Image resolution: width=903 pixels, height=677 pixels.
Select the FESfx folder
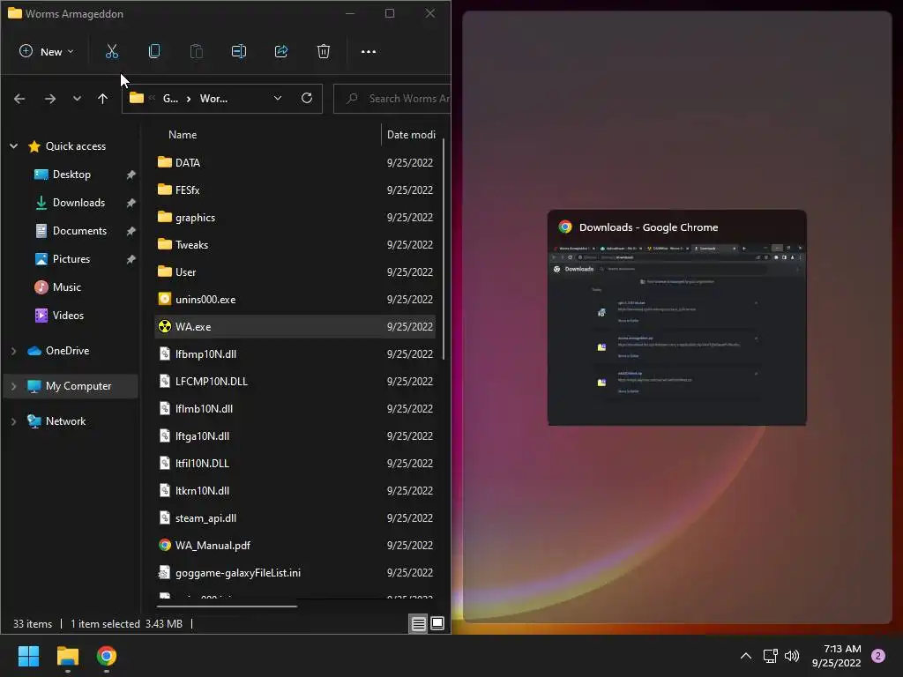pos(187,190)
